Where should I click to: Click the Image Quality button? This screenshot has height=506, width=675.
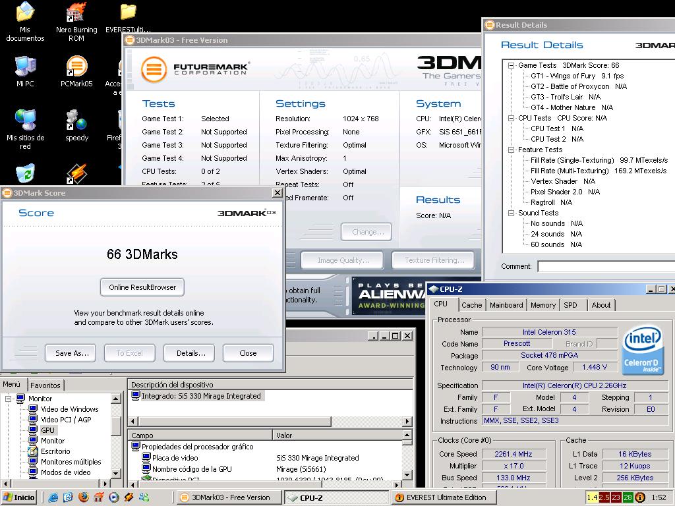pyautogui.click(x=342, y=260)
